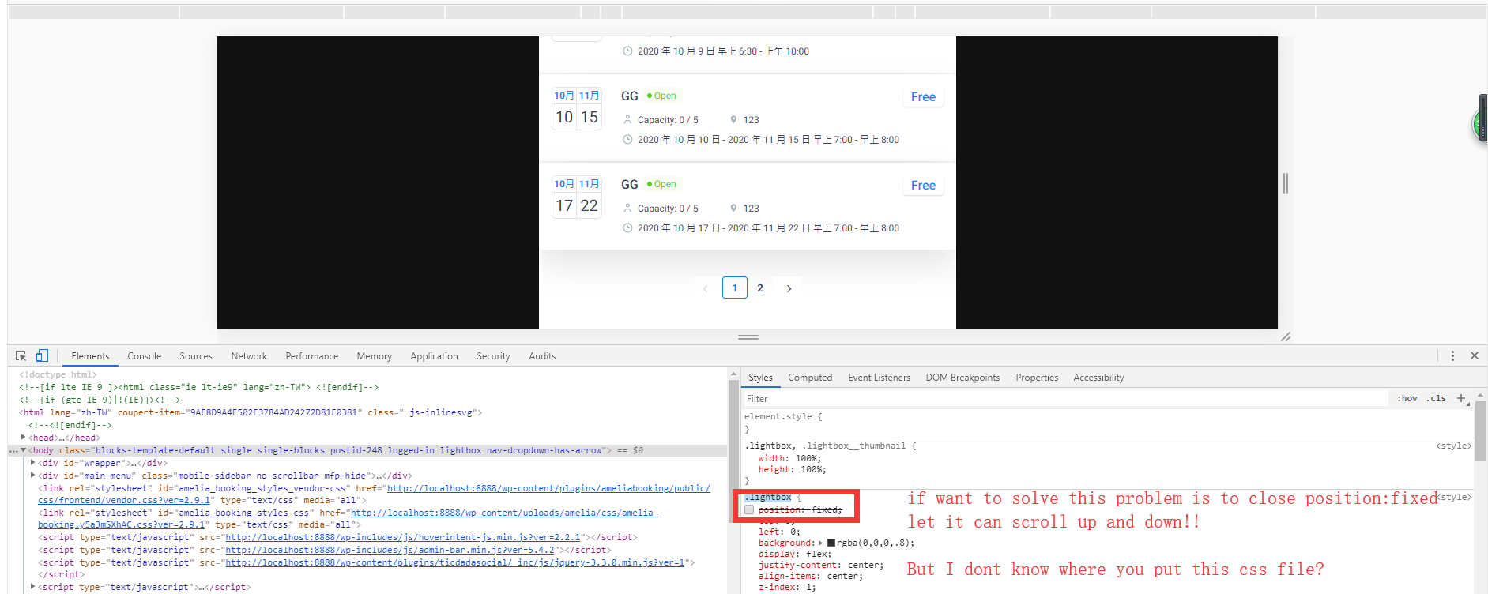The width and height of the screenshot is (1488, 594).
Task: Click the Free button on 17–22 event
Action: (923, 186)
